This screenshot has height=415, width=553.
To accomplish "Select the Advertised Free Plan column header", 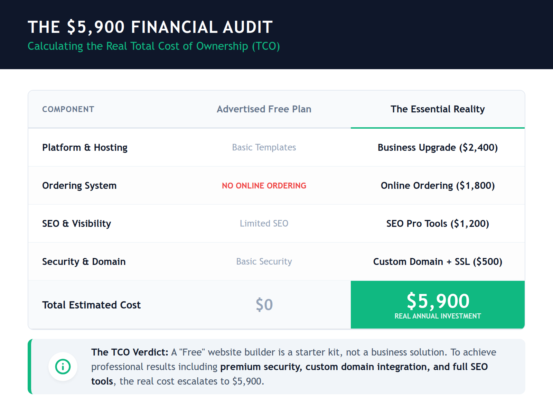I will (x=264, y=109).
